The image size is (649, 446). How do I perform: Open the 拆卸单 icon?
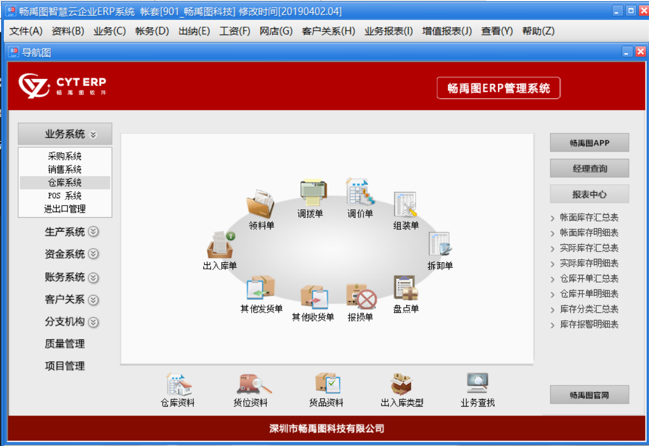coord(440,244)
